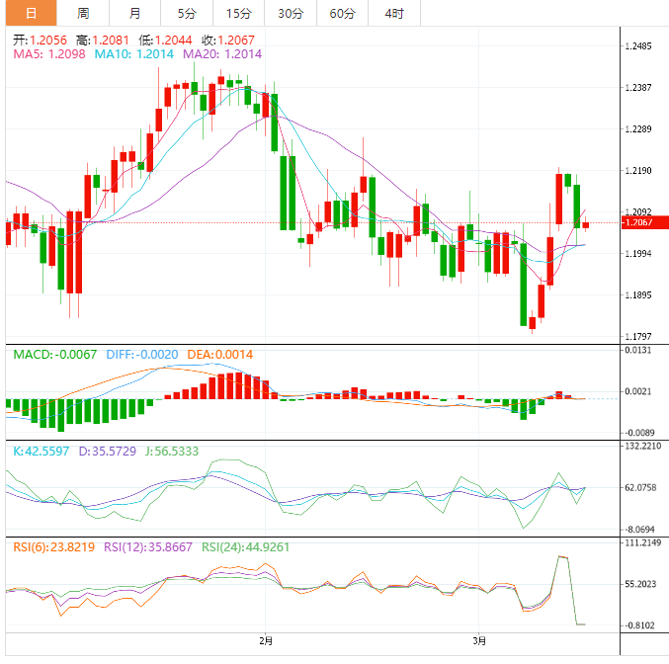This screenshot has width=669, height=664.
Task: Click the RSI(12):35.8667 label
Action: coord(148,547)
